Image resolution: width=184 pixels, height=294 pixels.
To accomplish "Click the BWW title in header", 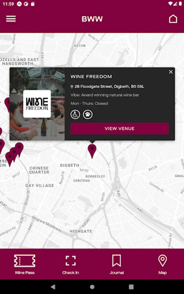I will [x=92, y=19].
